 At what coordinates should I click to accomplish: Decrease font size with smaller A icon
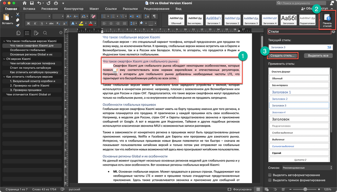tap(75, 16)
